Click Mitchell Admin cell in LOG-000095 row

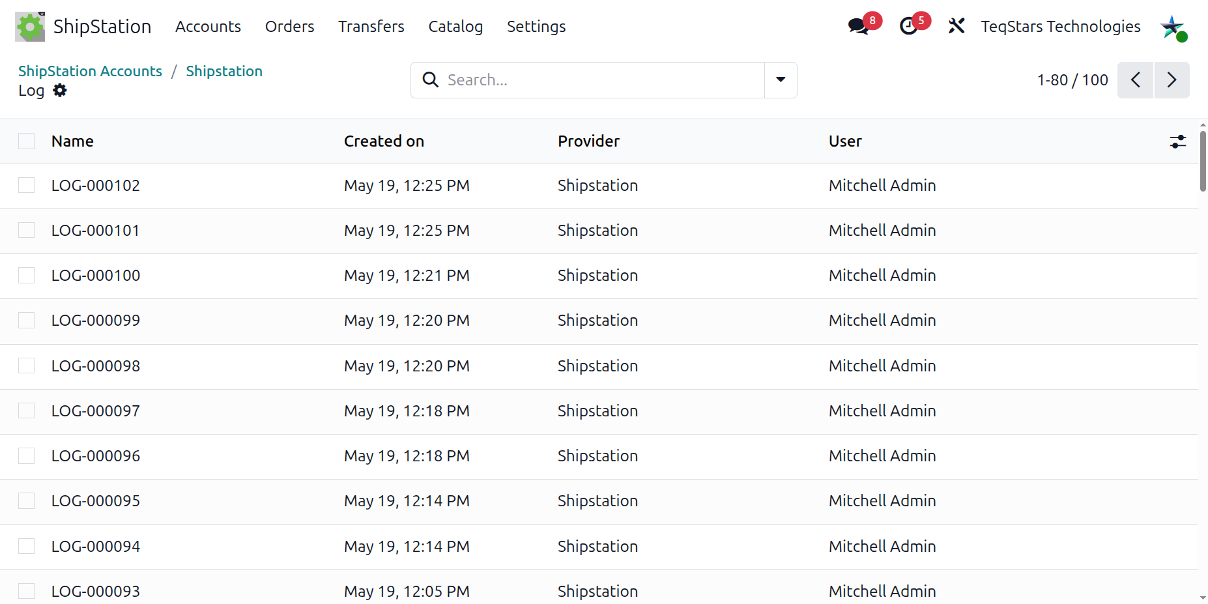pos(882,501)
